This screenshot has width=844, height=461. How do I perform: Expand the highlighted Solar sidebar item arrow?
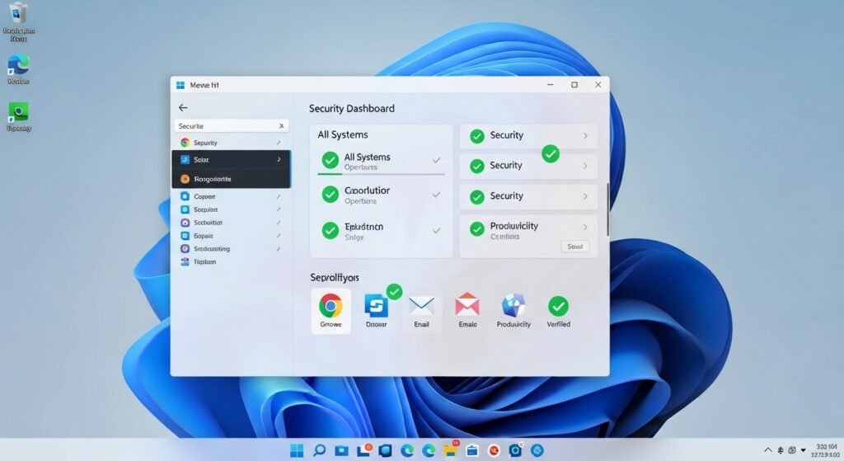pos(279,159)
